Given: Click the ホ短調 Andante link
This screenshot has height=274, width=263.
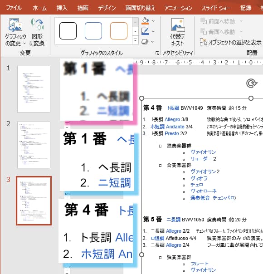Looking at the screenshot, I should [167, 127].
